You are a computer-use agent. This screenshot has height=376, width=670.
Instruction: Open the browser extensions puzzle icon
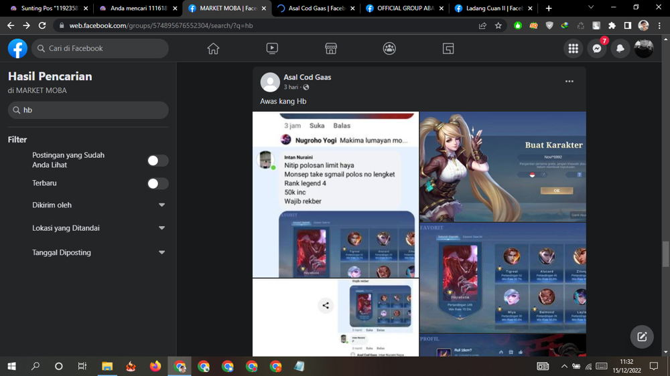tap(612, 25)
